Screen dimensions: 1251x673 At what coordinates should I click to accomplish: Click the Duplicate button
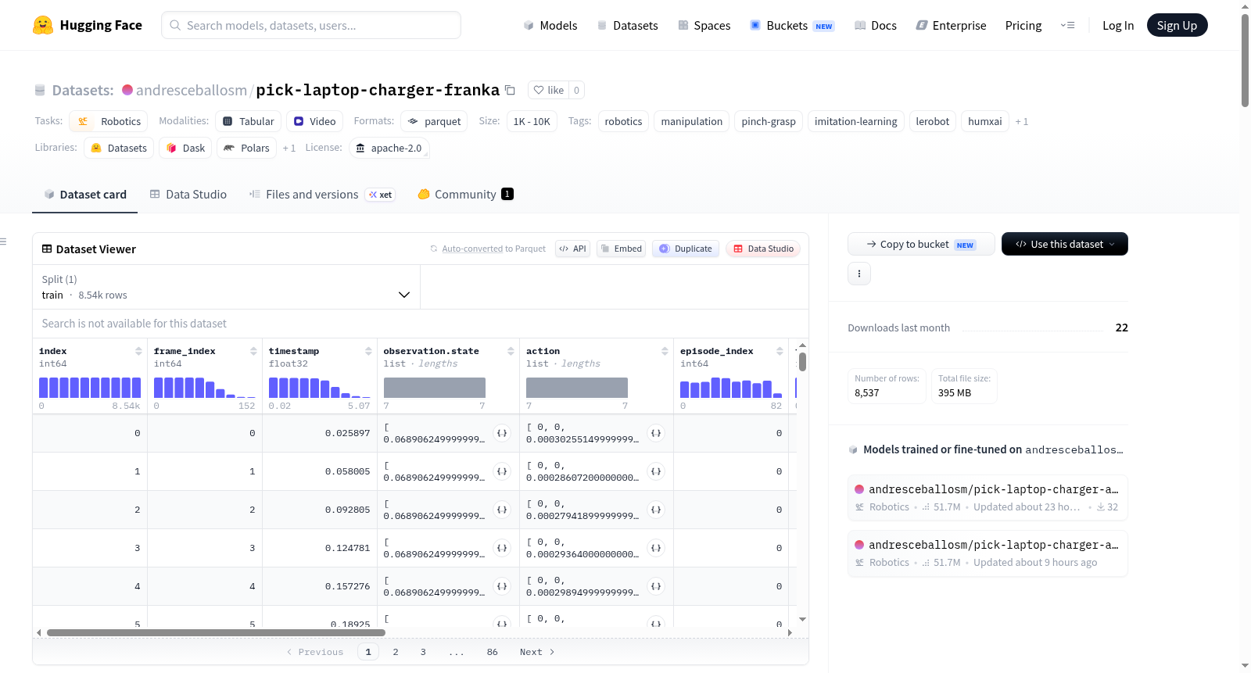point(686,249)
